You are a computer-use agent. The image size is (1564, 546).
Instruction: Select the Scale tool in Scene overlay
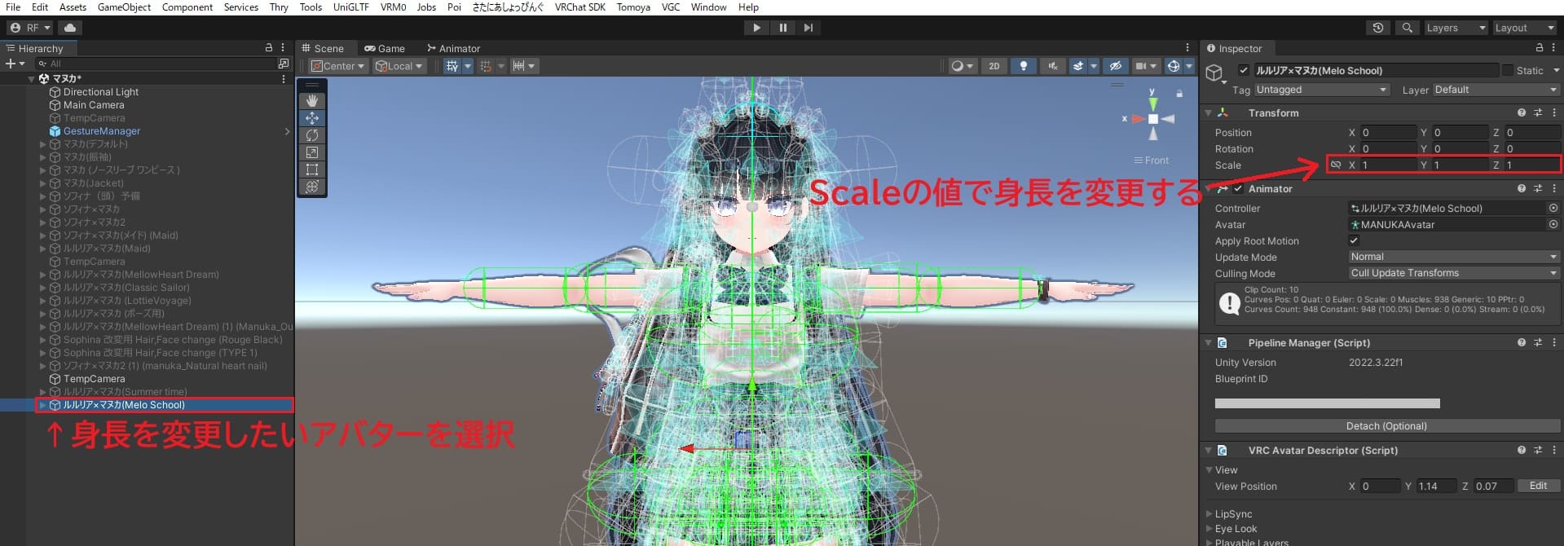pos(312,152)
